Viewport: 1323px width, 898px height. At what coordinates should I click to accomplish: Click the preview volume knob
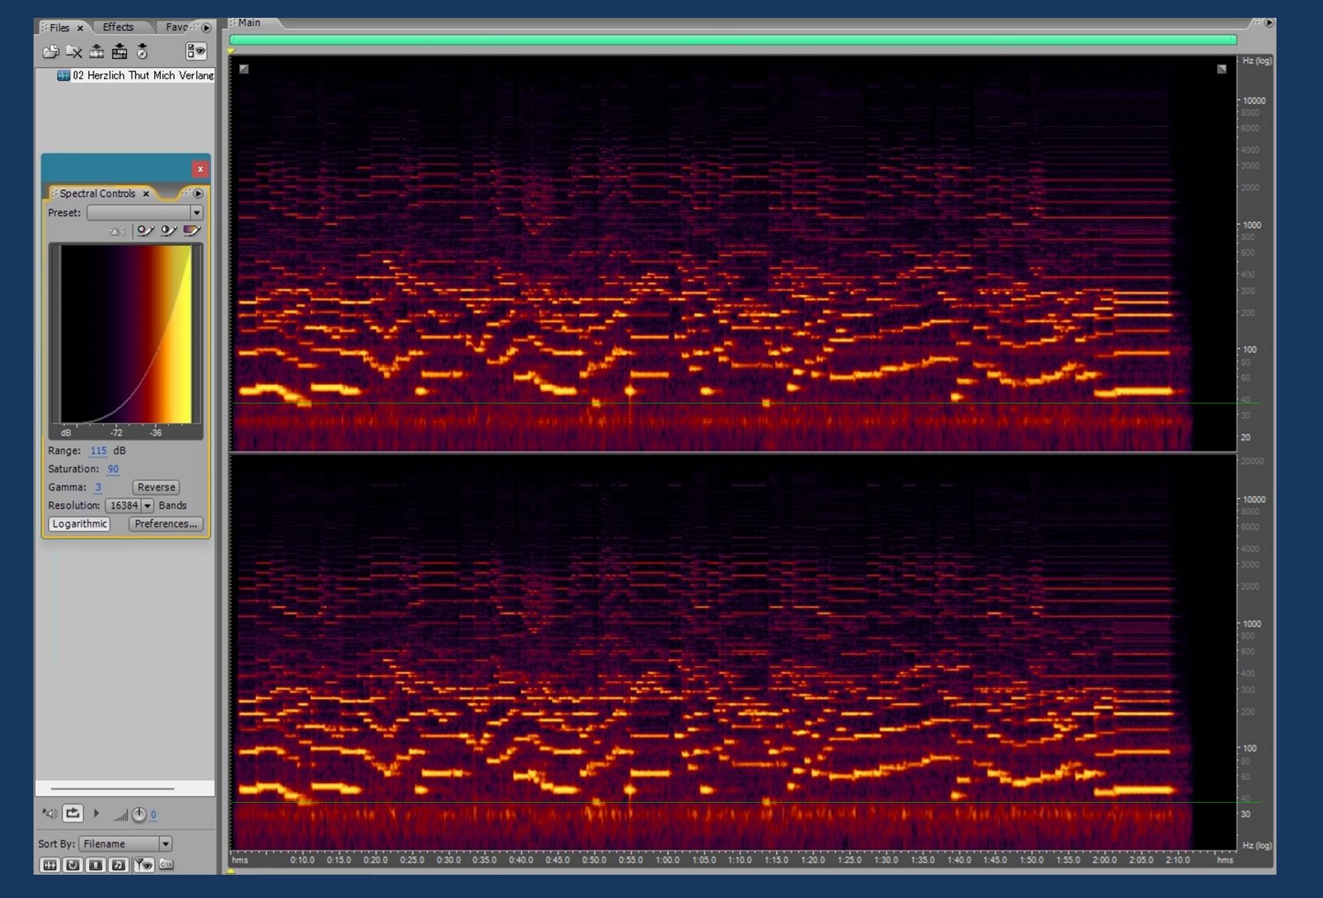coord(138,814)
